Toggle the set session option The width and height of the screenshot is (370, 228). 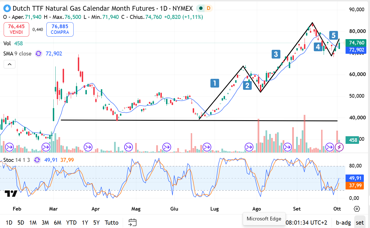360,223
